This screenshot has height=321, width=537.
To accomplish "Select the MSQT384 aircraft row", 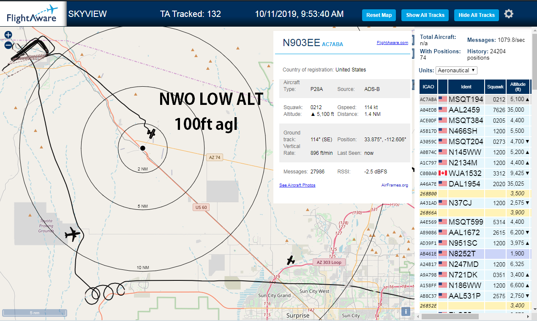I will coord(475,121).
